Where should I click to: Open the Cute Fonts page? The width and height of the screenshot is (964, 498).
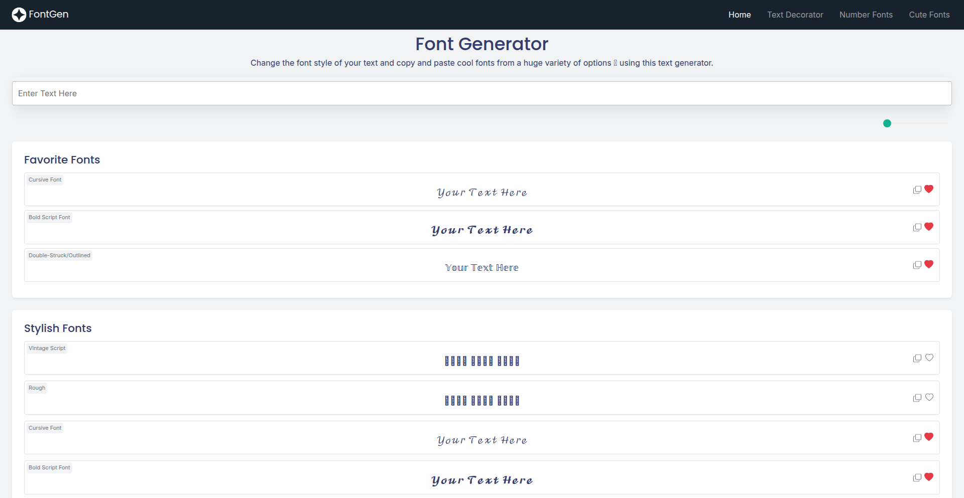coord(929,15)
